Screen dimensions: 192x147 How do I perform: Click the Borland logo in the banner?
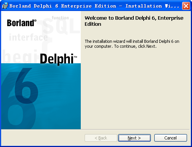22,23
